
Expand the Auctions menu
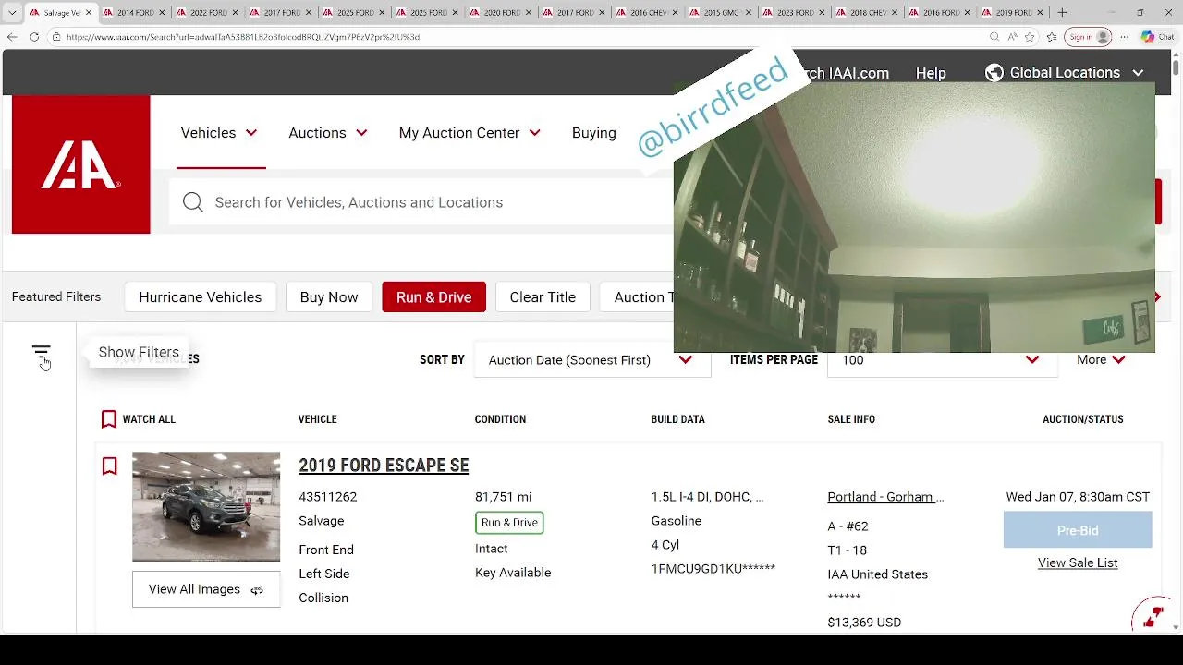click(328, 133)
